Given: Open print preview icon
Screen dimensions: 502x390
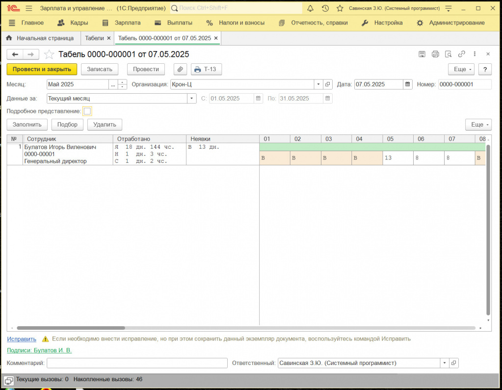Looking at the screenshot, I should [x=448, y=54].
